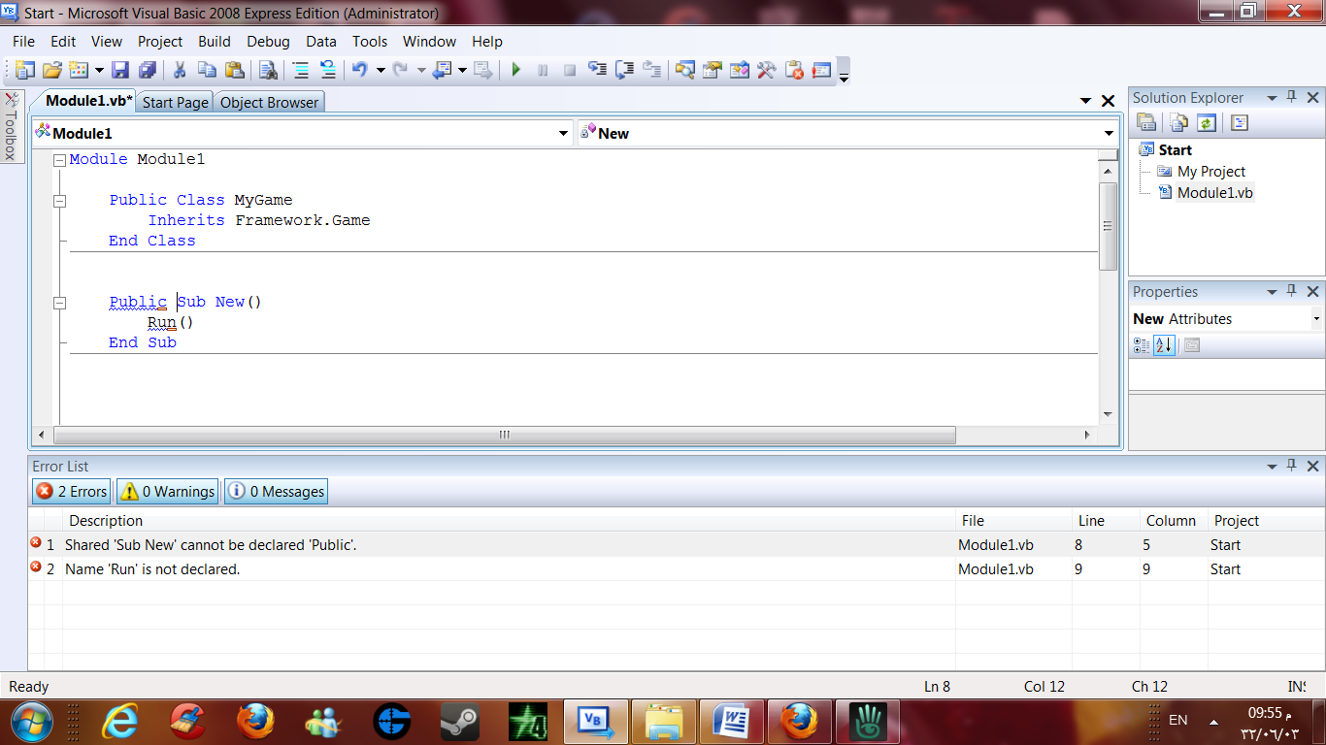The image size is (1326, 745).
Task: Click the Open File folder icon
Action: pyautogui.click(x=52, y=70)
